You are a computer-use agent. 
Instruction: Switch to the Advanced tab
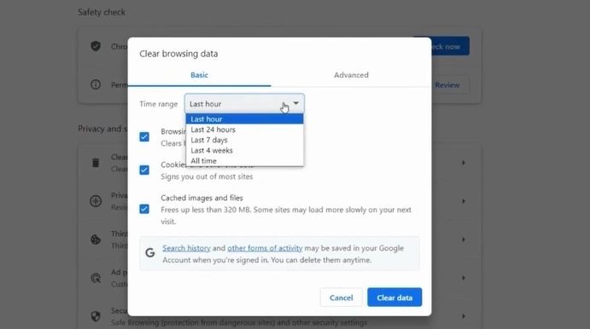351,75
